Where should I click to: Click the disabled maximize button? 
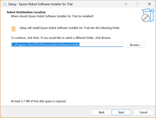click(138, 4)
